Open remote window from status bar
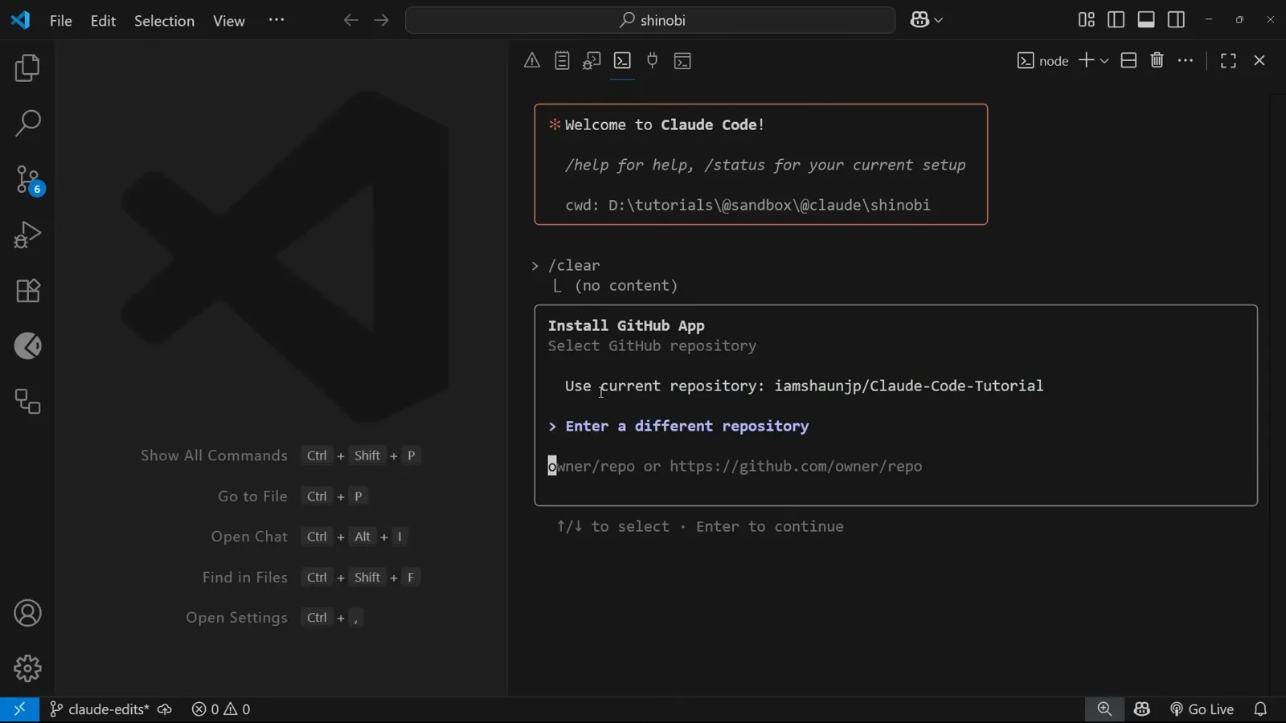Screen dimensions: 1286x723 coord(19,709)
